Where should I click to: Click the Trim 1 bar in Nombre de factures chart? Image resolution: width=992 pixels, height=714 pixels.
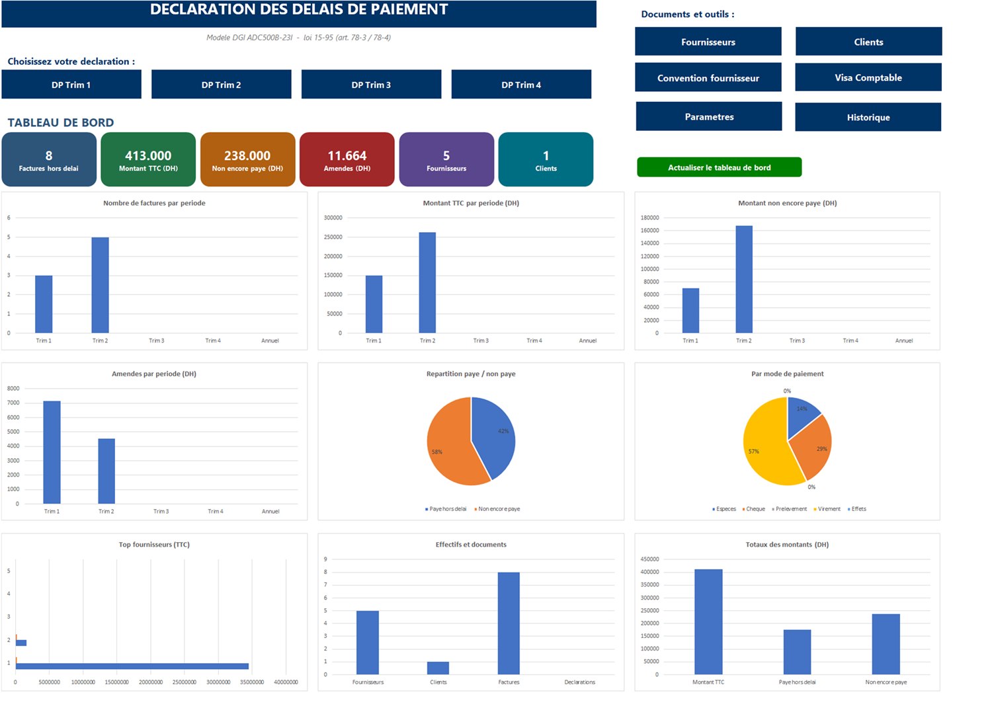pos(44,304)
